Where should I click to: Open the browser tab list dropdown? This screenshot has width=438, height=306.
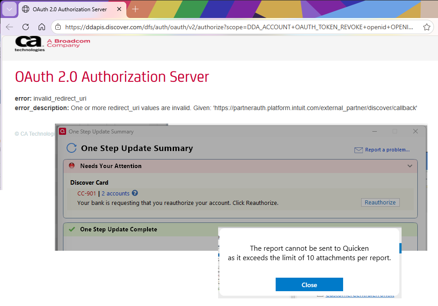click(9, 9)
